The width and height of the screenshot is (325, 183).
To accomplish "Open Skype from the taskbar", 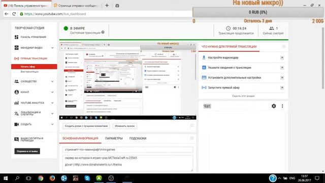I will click(x=87, y=178).
